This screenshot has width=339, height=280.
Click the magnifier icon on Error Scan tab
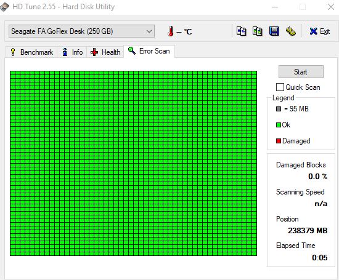(132, 50)
